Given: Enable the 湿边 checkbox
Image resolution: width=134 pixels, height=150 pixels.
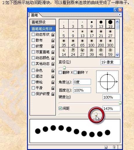Looking at the screenshot, I should (x=33, y=76).
